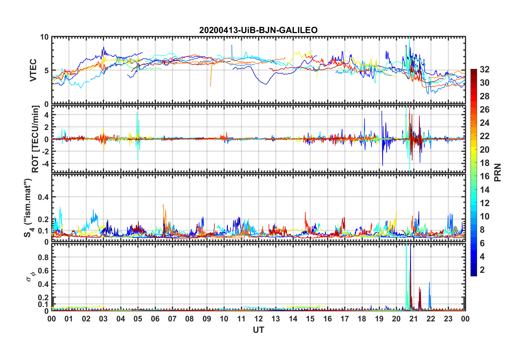Click x-axis tick label 18
The image size is (517, 345).
point(362,319)
